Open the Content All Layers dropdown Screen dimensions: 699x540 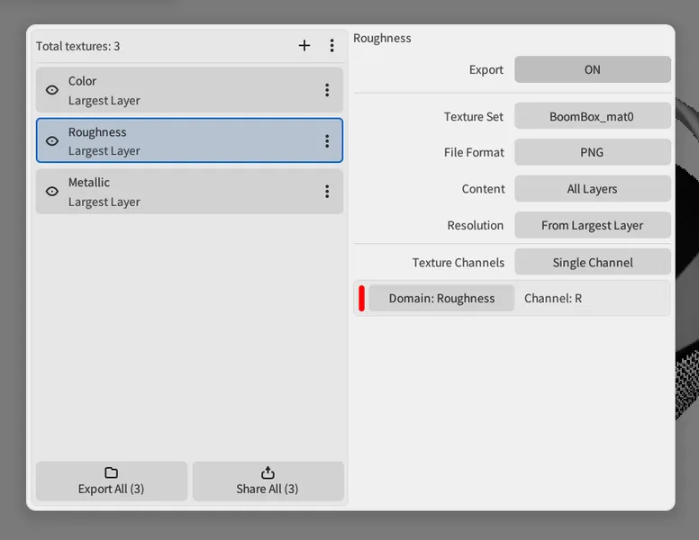click(592, 189)
